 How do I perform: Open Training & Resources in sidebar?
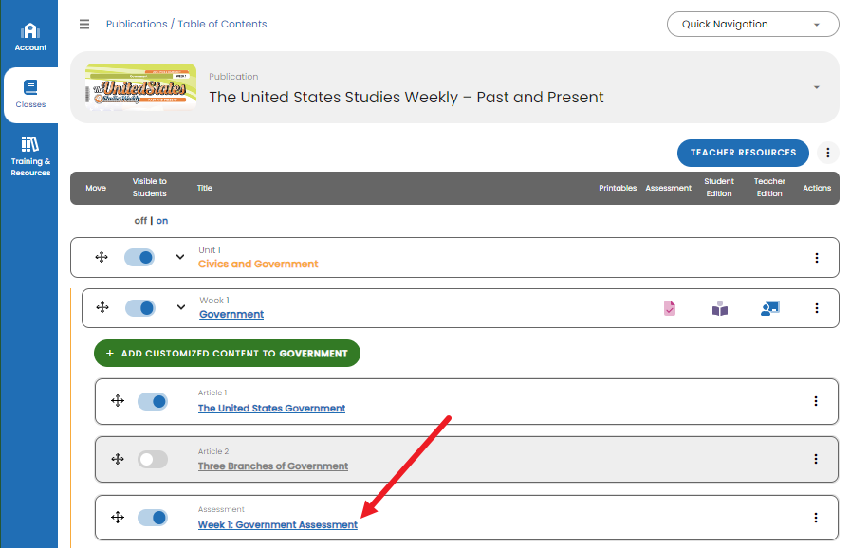point(30,155)
